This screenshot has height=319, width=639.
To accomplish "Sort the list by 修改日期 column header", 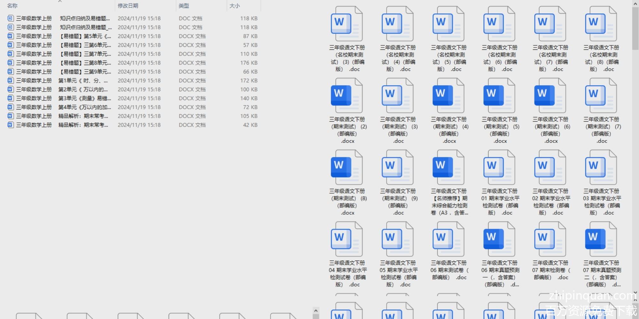I will pyautogui.click(x=128, y=6).
